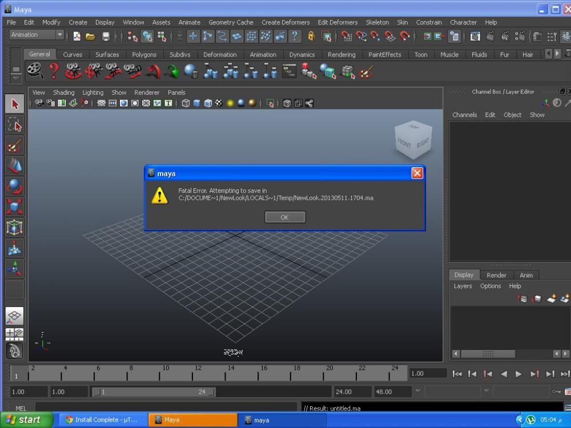Click the animation end time field 48.00
The image size is (571, 428).
pyautogui.click(x=392, y=392)
